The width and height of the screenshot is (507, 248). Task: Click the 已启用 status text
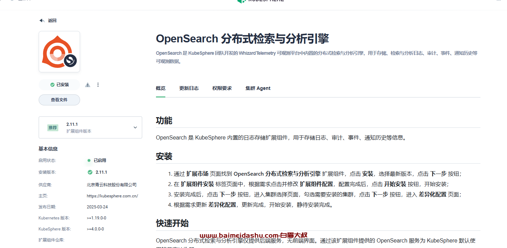tap(100, 161)
